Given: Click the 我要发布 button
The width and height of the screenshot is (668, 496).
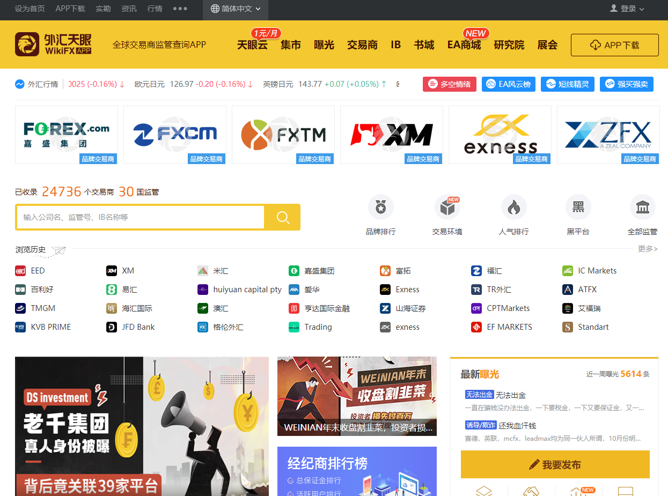Looking at the screenshot, I should tap(555, 464).
